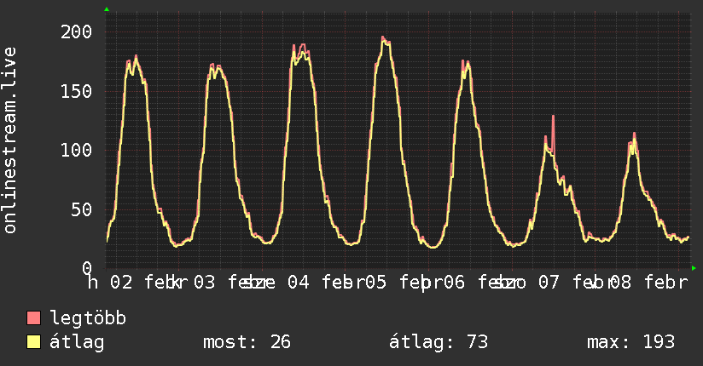The width and height of the screenshot is (703, 366).
Task: Click the most: 26 value
Action: click(x=247, y=342)
